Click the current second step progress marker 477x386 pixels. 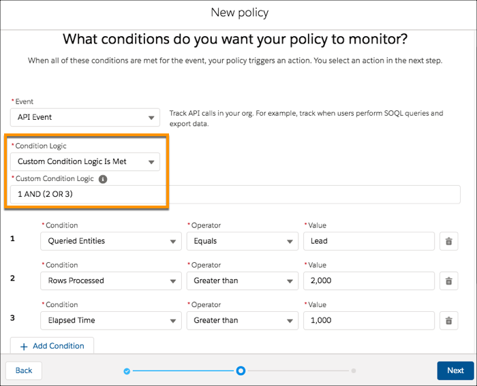click(x=241, y=371)
